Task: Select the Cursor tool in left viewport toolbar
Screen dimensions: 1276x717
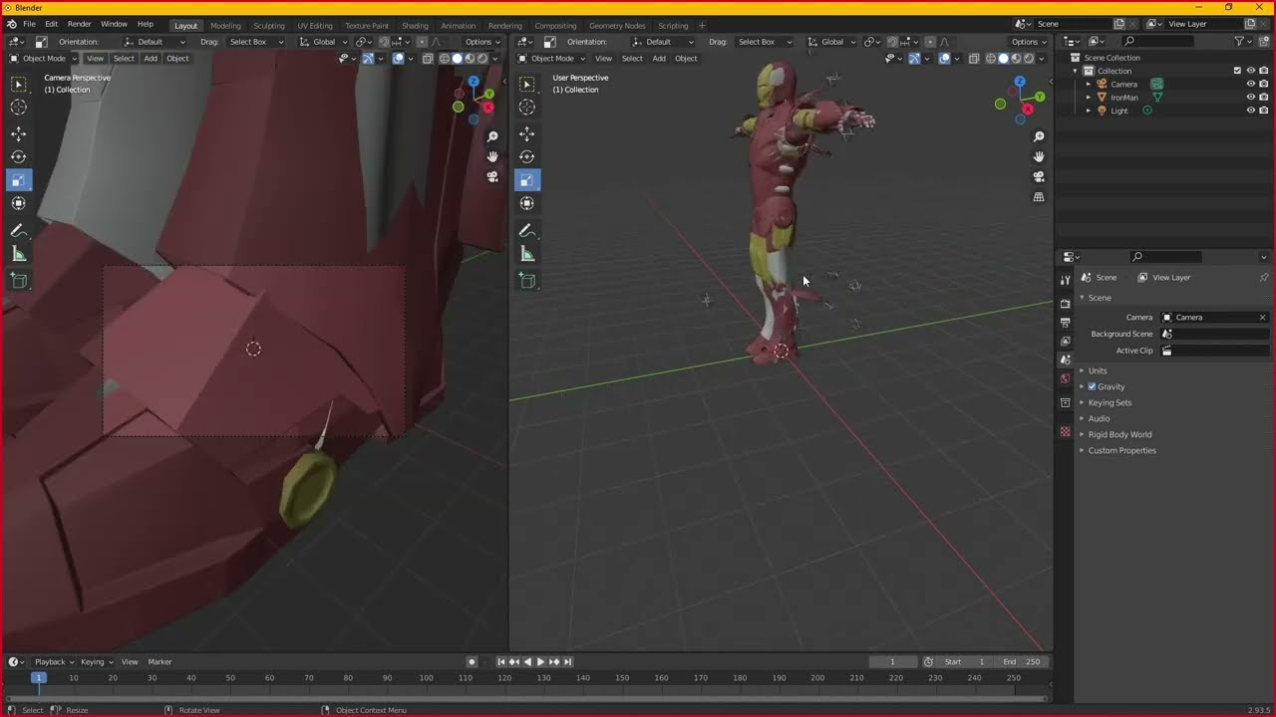Action: point(19,107)
